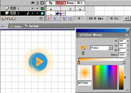Click Edit Multiple Frames icon
Screen dimensions: 131x93
tap(64, 18)
